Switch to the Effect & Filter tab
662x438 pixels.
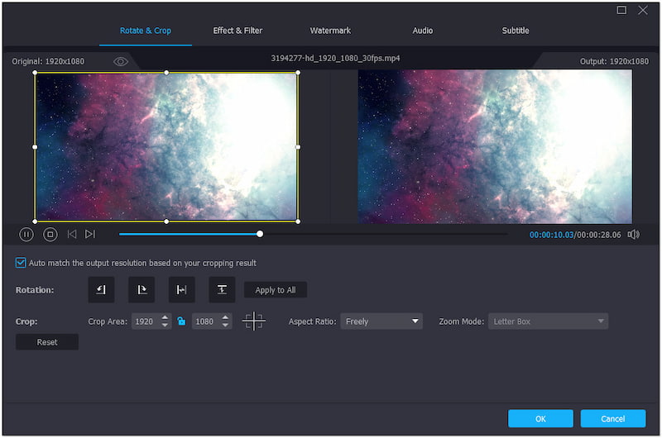click(x=237, y=31)
